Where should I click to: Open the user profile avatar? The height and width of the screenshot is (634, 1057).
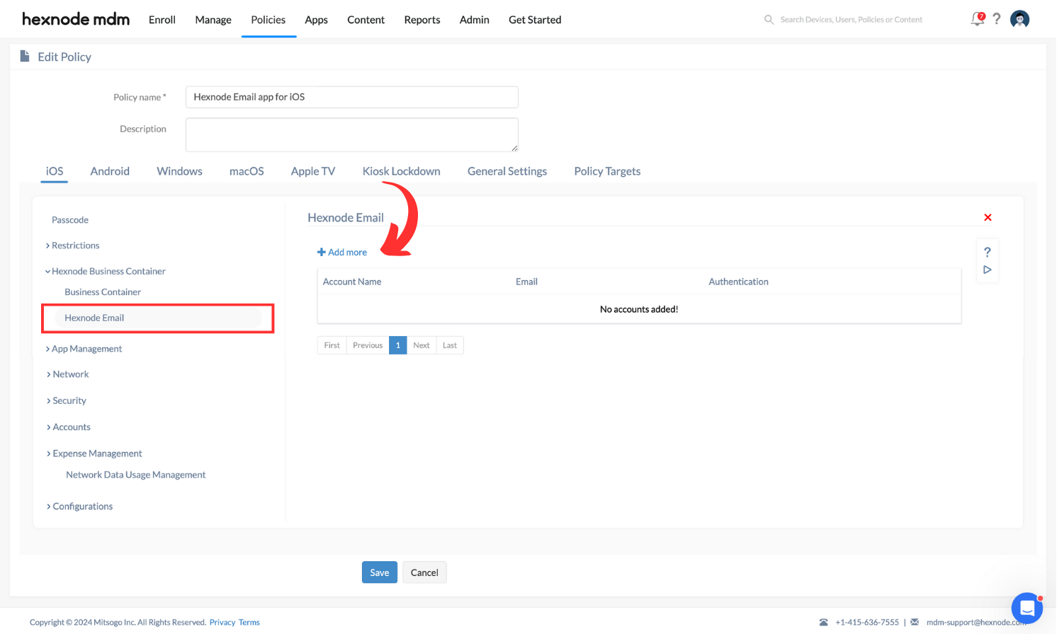point(1019,19)
